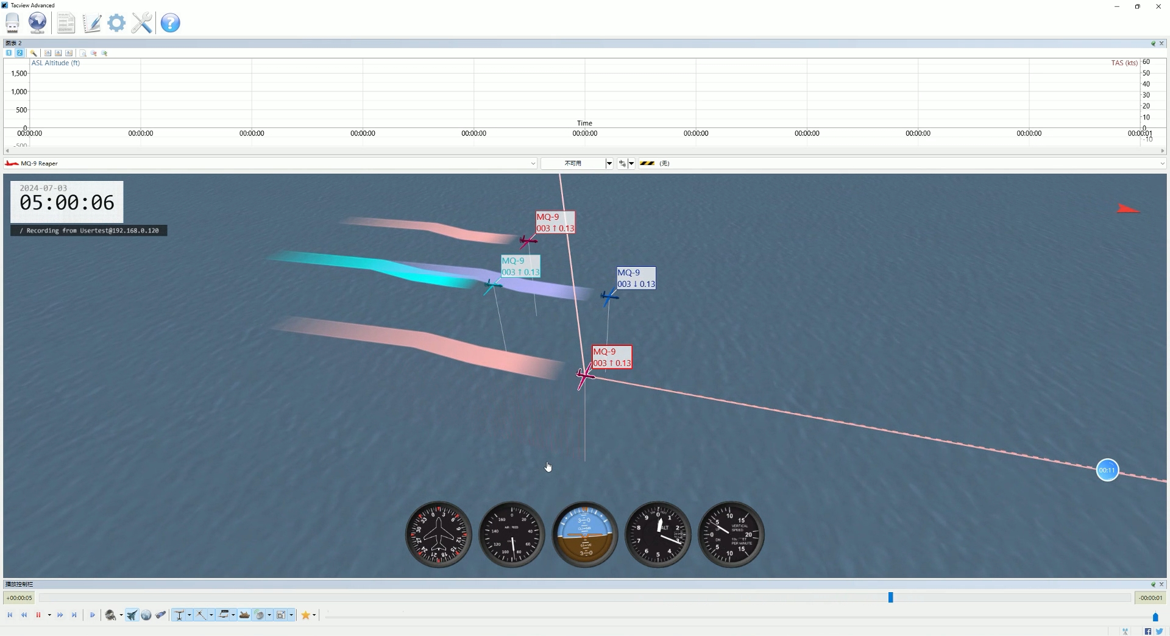Screen dimensions: 1170x636
Task: Open the gear settings icon in top toolbar
Action: coord(116,23)
